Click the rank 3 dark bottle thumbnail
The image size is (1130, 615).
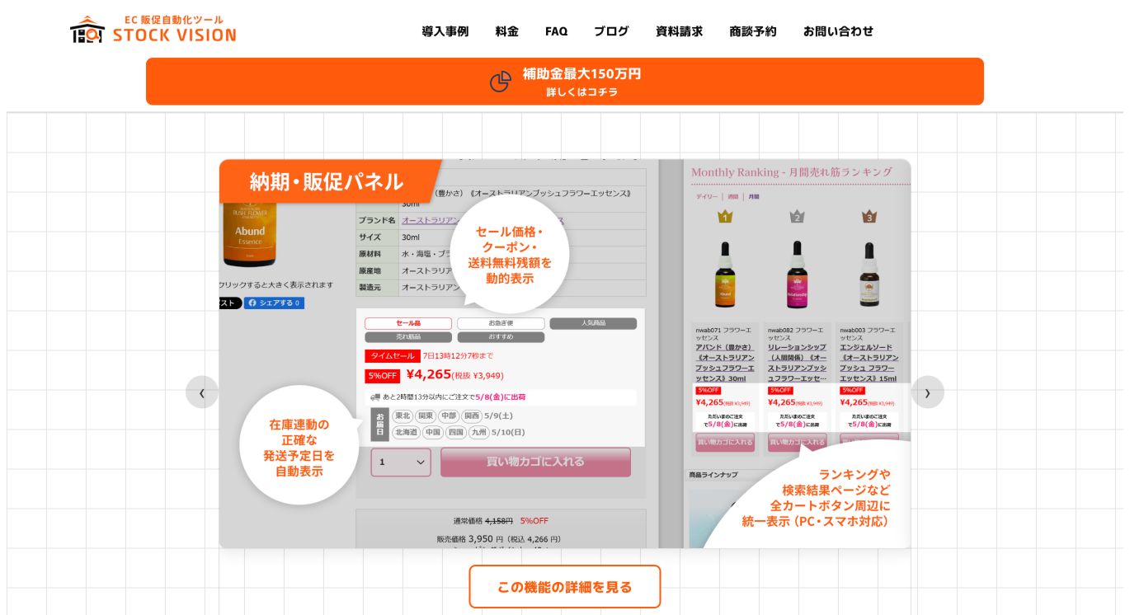click(869, 275)
